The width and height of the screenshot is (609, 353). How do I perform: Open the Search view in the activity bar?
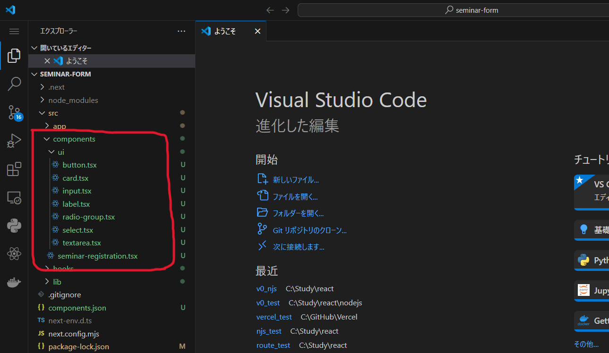click(14, 84)
